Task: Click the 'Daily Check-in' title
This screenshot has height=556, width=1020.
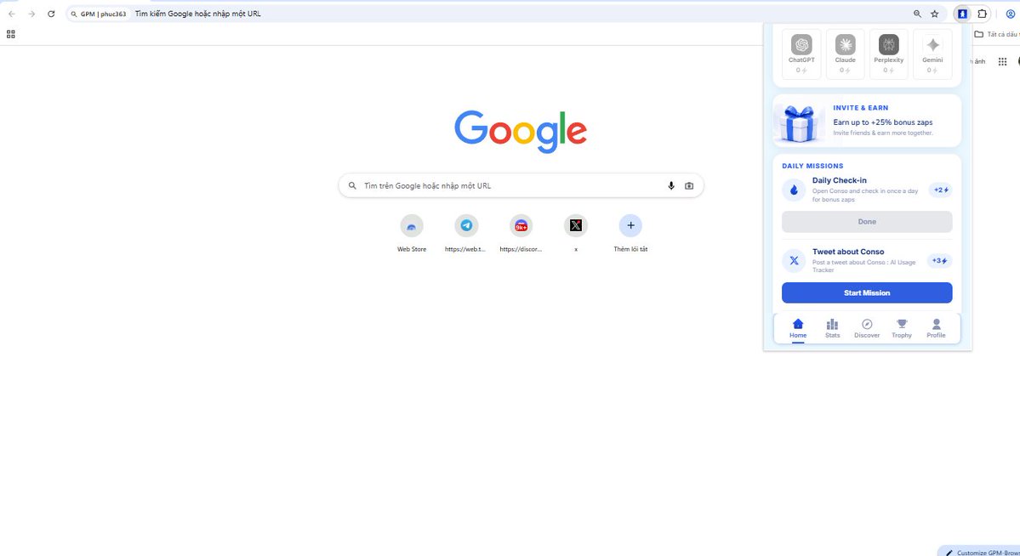Action: (839, 180)
